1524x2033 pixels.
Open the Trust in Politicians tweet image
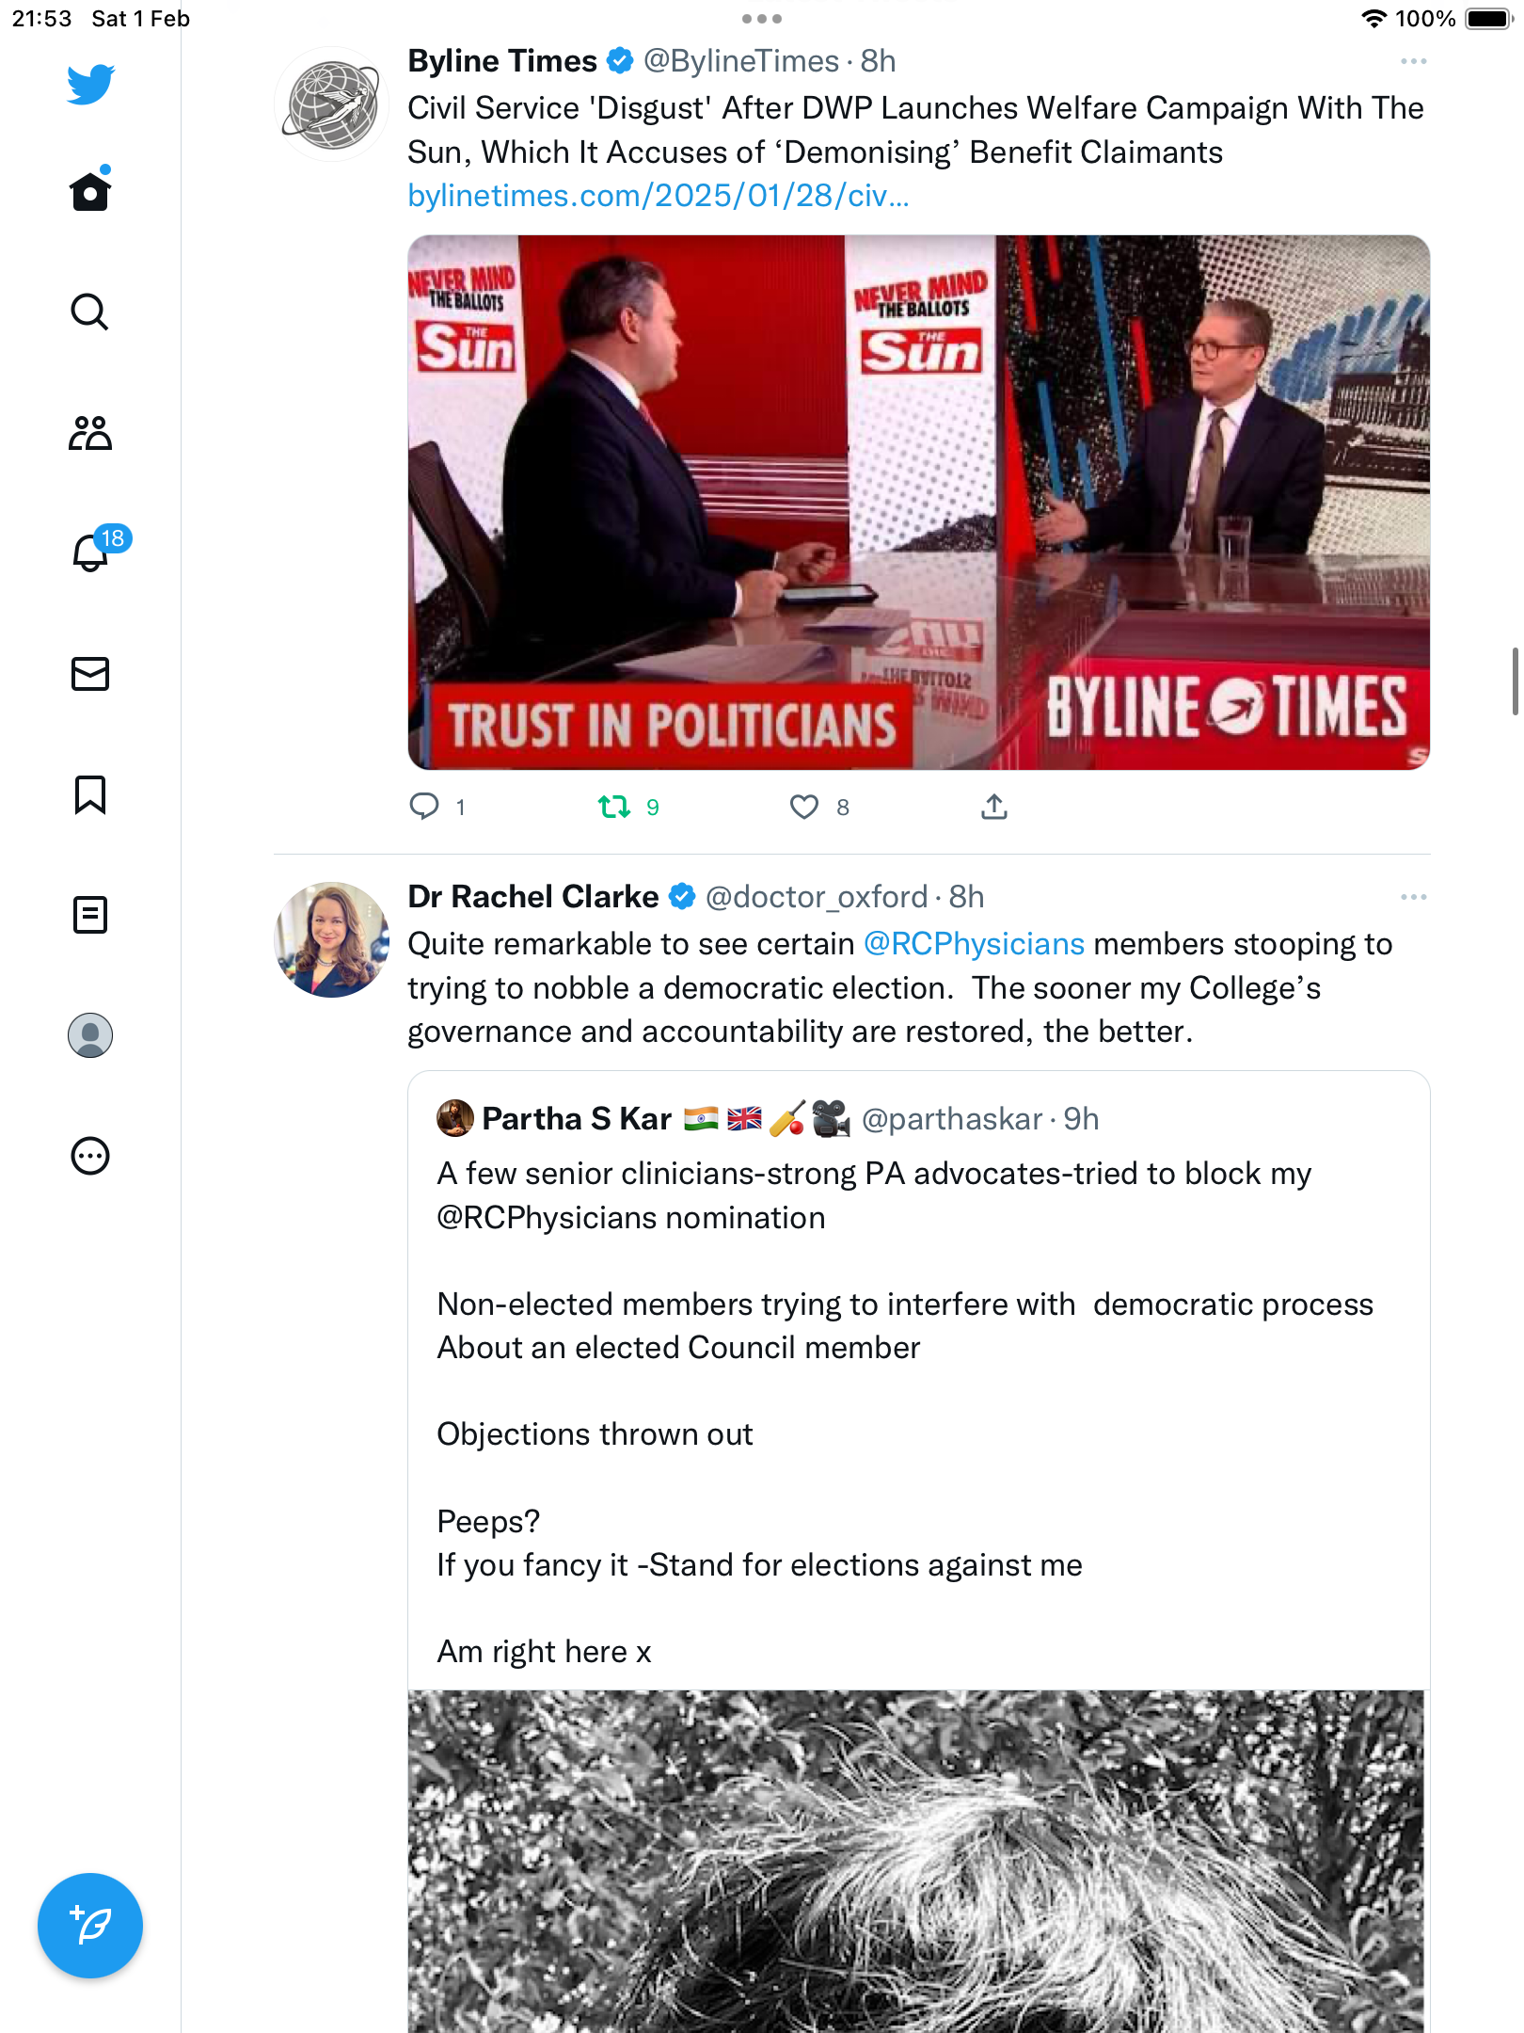point(918,503)
